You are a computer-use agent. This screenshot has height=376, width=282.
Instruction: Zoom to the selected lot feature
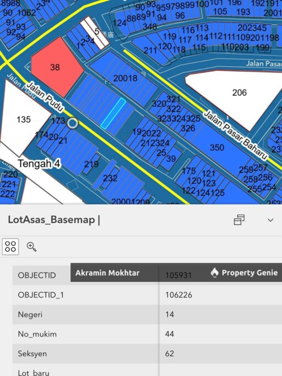tap(31, 247)
